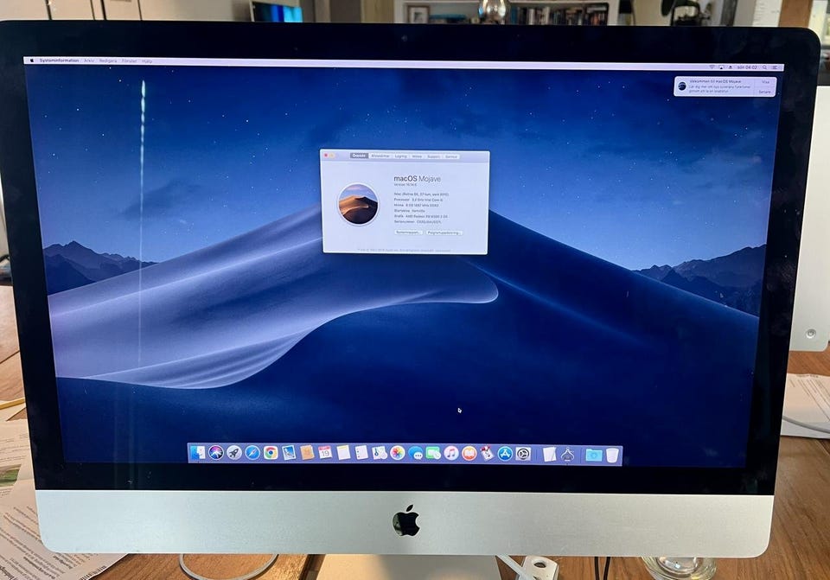The width and height of the screenshot is (830, 580).
Task: Open Messages speech bubble icon
Action: tap(416, 454)
